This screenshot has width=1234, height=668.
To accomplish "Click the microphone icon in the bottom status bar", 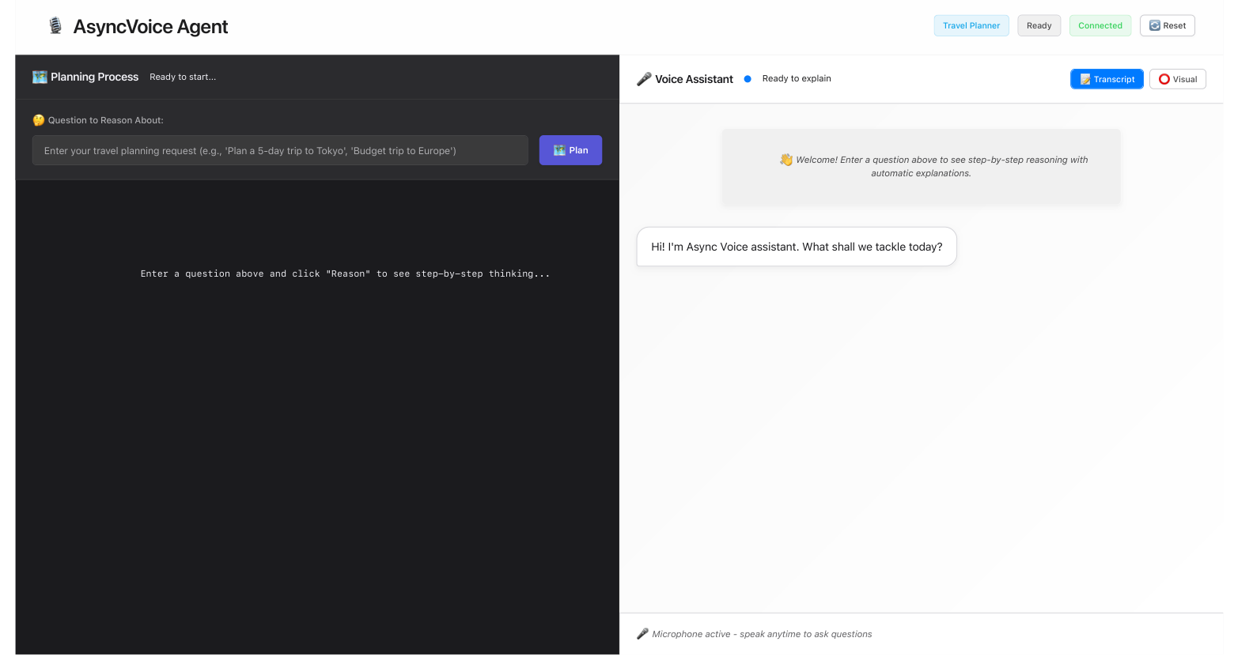I will tap(643, 633).
